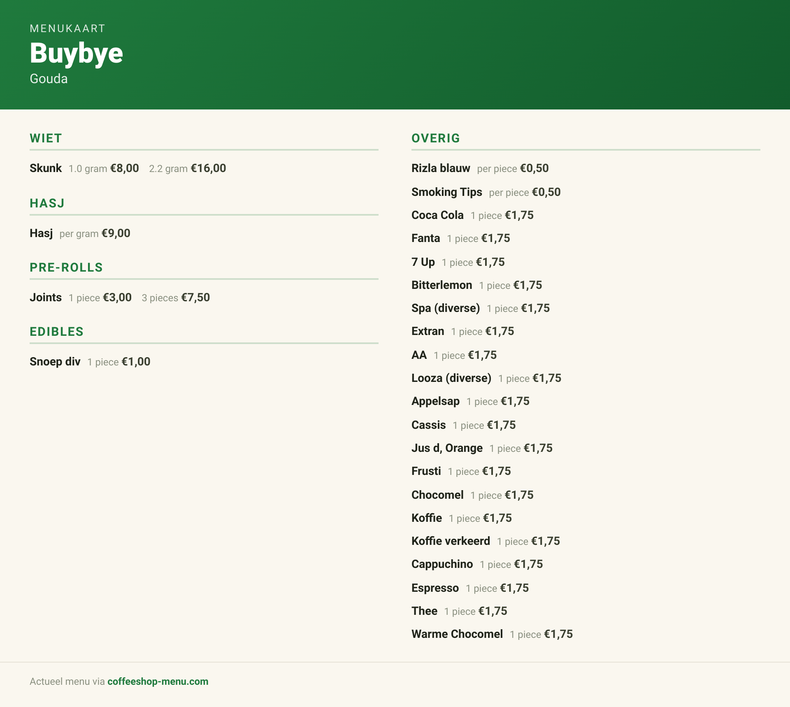Screen dimensions: 790x707
Task: Click the Coca Cola item
Action: click(437, 215)
